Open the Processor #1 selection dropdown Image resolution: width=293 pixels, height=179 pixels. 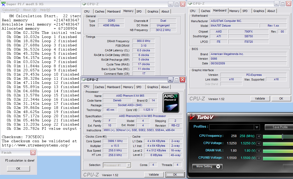coord(129,165)
